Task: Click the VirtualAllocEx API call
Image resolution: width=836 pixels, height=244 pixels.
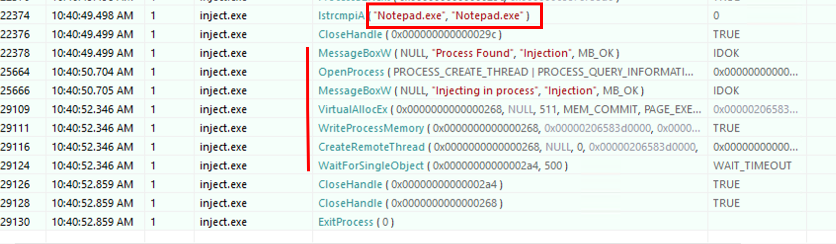Action: coord(353,110)
